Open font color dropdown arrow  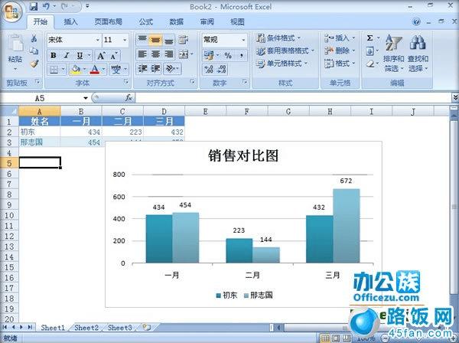103,70
